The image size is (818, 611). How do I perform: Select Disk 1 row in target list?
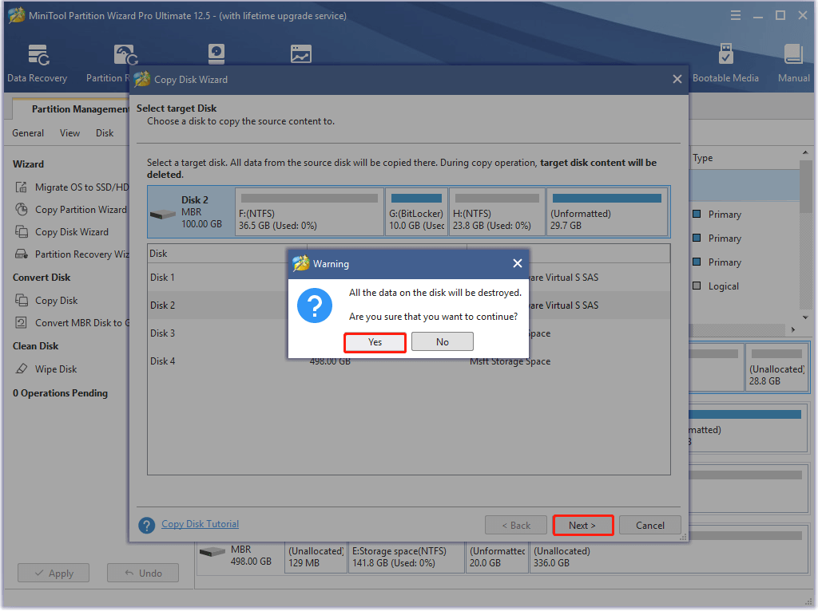tap(408, 277)
